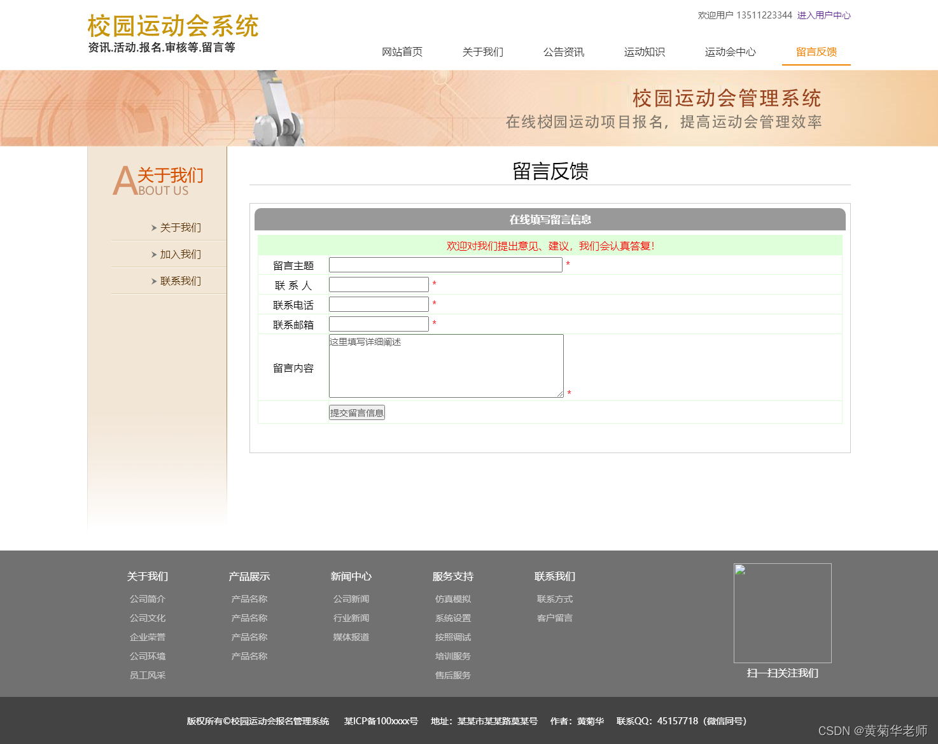
Task: Open footer link 客户留言
Action: pos(555,618)
